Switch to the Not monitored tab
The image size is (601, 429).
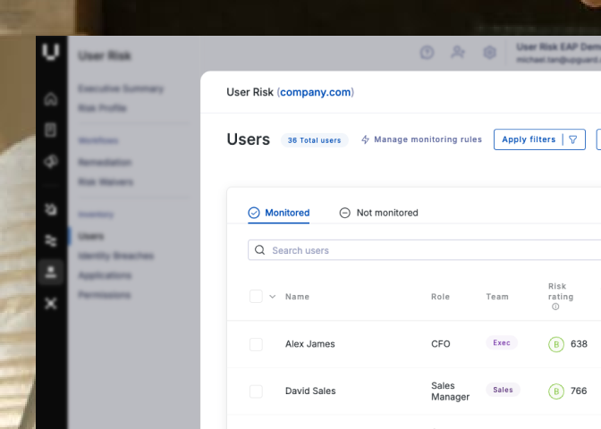click(x=378, y=213)
